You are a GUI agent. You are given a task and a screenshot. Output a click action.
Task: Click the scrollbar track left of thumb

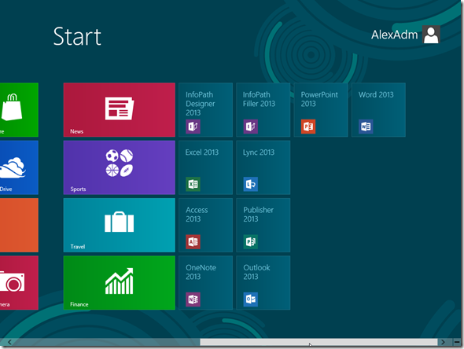[106, 342]
